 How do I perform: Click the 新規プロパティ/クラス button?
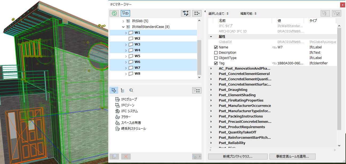pyautogui.click(x=238, y=157)
